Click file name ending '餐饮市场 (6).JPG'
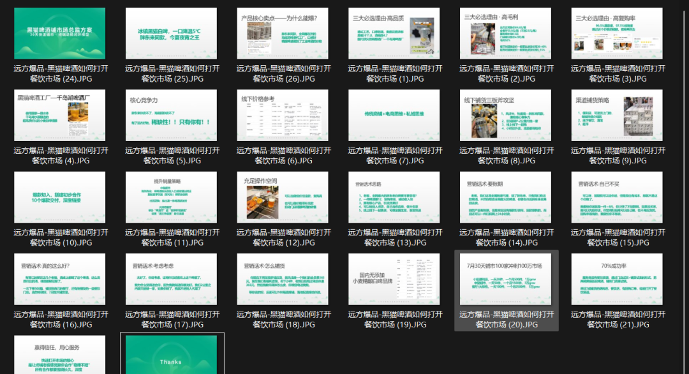 283,156
